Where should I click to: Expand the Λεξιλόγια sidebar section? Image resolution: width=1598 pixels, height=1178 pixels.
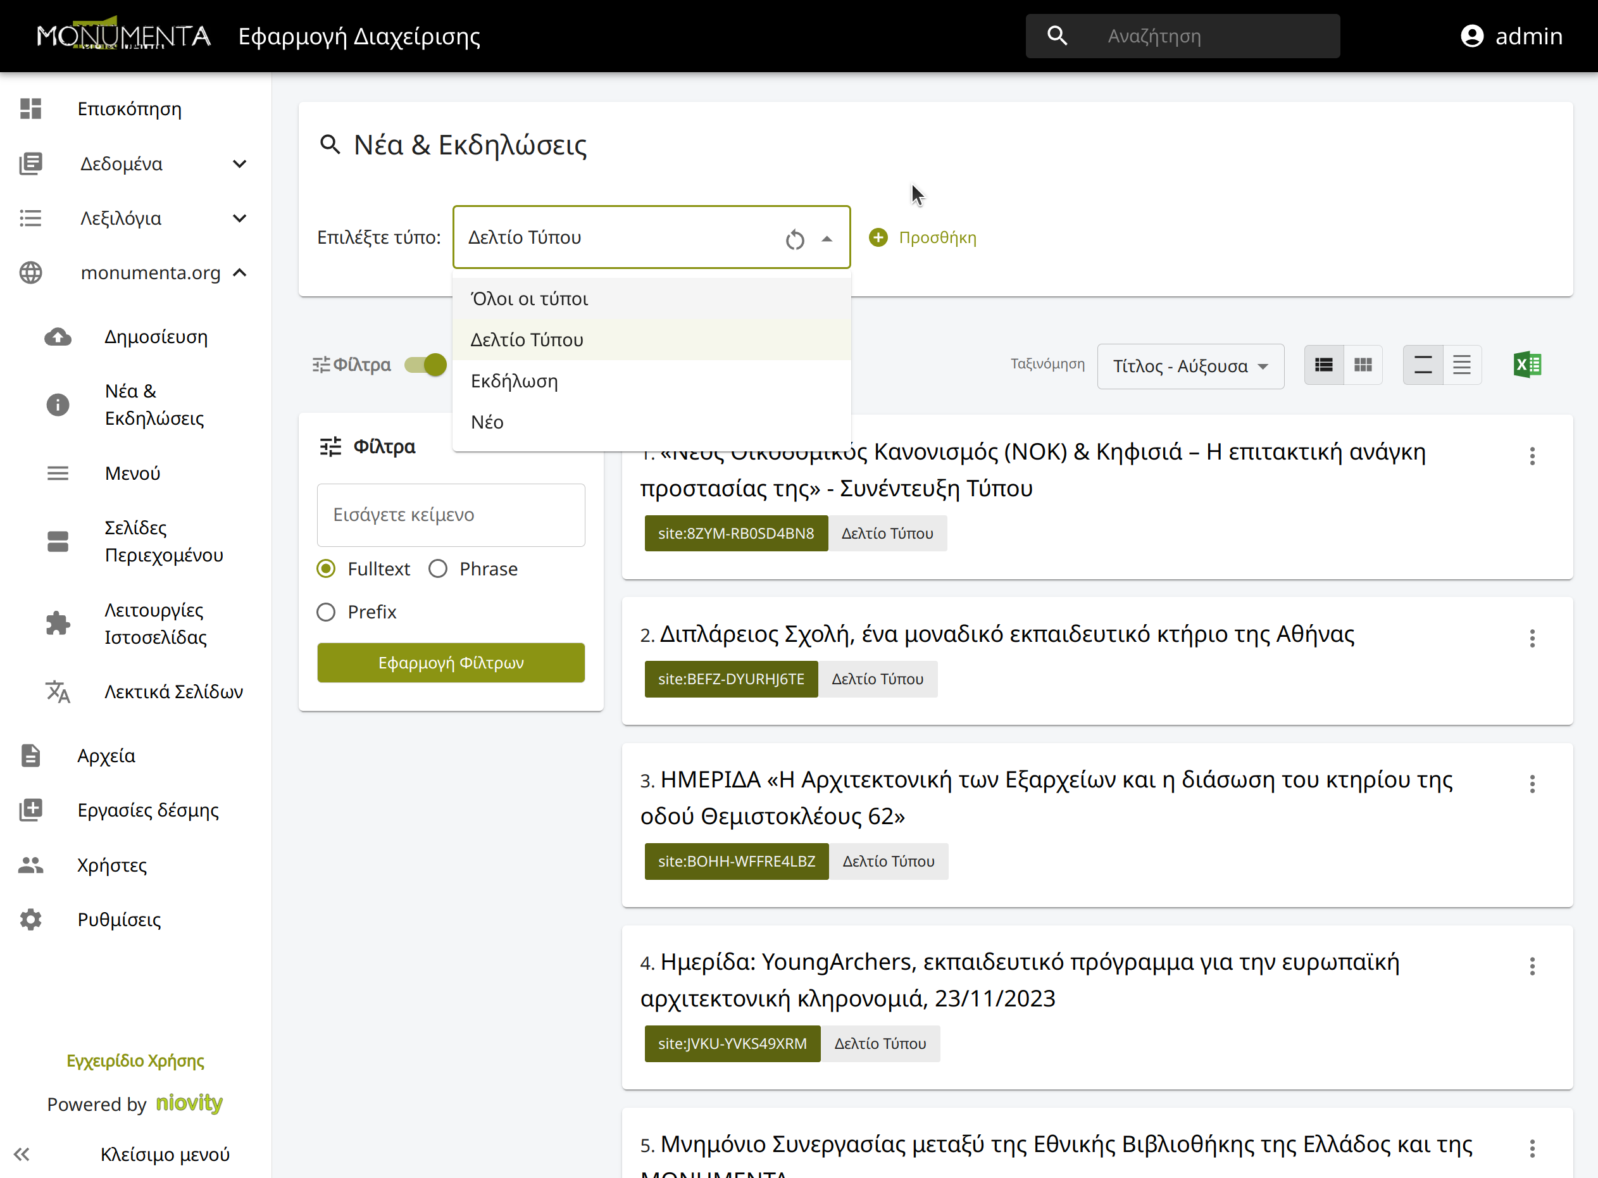(x=239, y=218)
